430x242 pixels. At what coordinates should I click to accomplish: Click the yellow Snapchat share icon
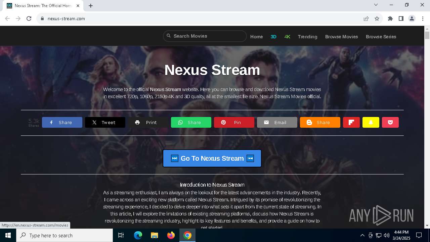(x=371, y=122)
